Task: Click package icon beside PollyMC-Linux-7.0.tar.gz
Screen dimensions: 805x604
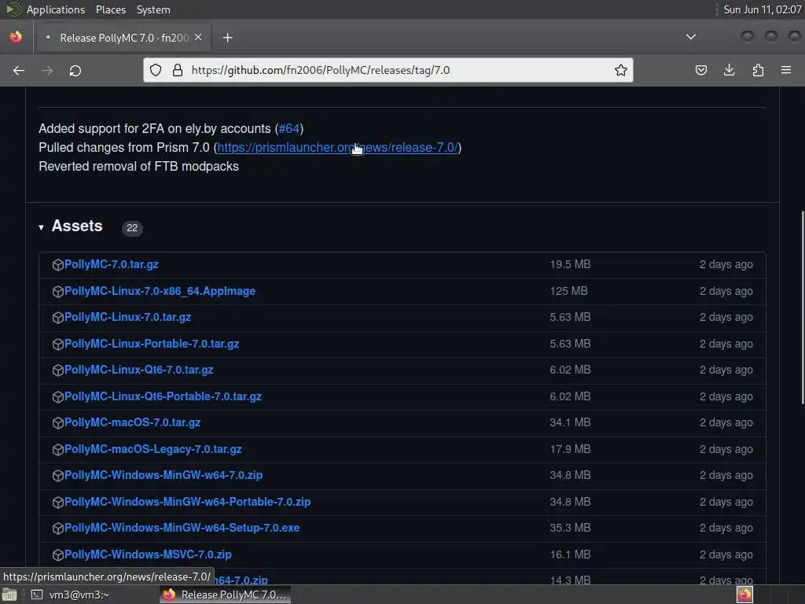Action: click(58, 318)
